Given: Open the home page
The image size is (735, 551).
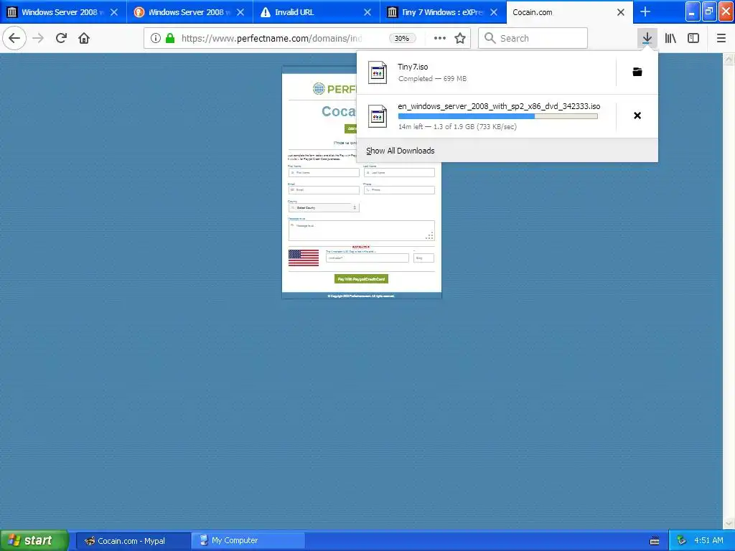Looking at the screenshot, I should pyautogui.click(x=84, y=38).
